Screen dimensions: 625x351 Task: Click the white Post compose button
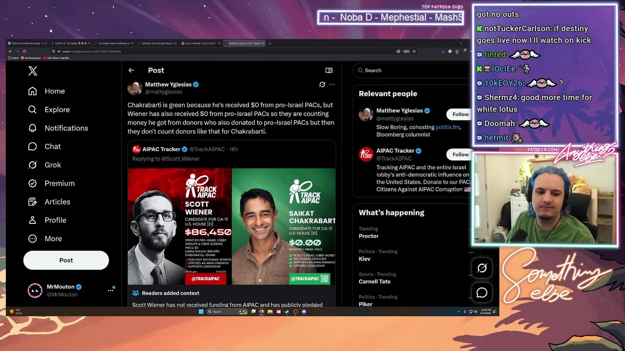[x=66, y=260]
